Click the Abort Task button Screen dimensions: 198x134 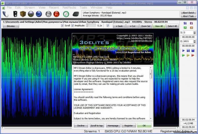(188, 16)
